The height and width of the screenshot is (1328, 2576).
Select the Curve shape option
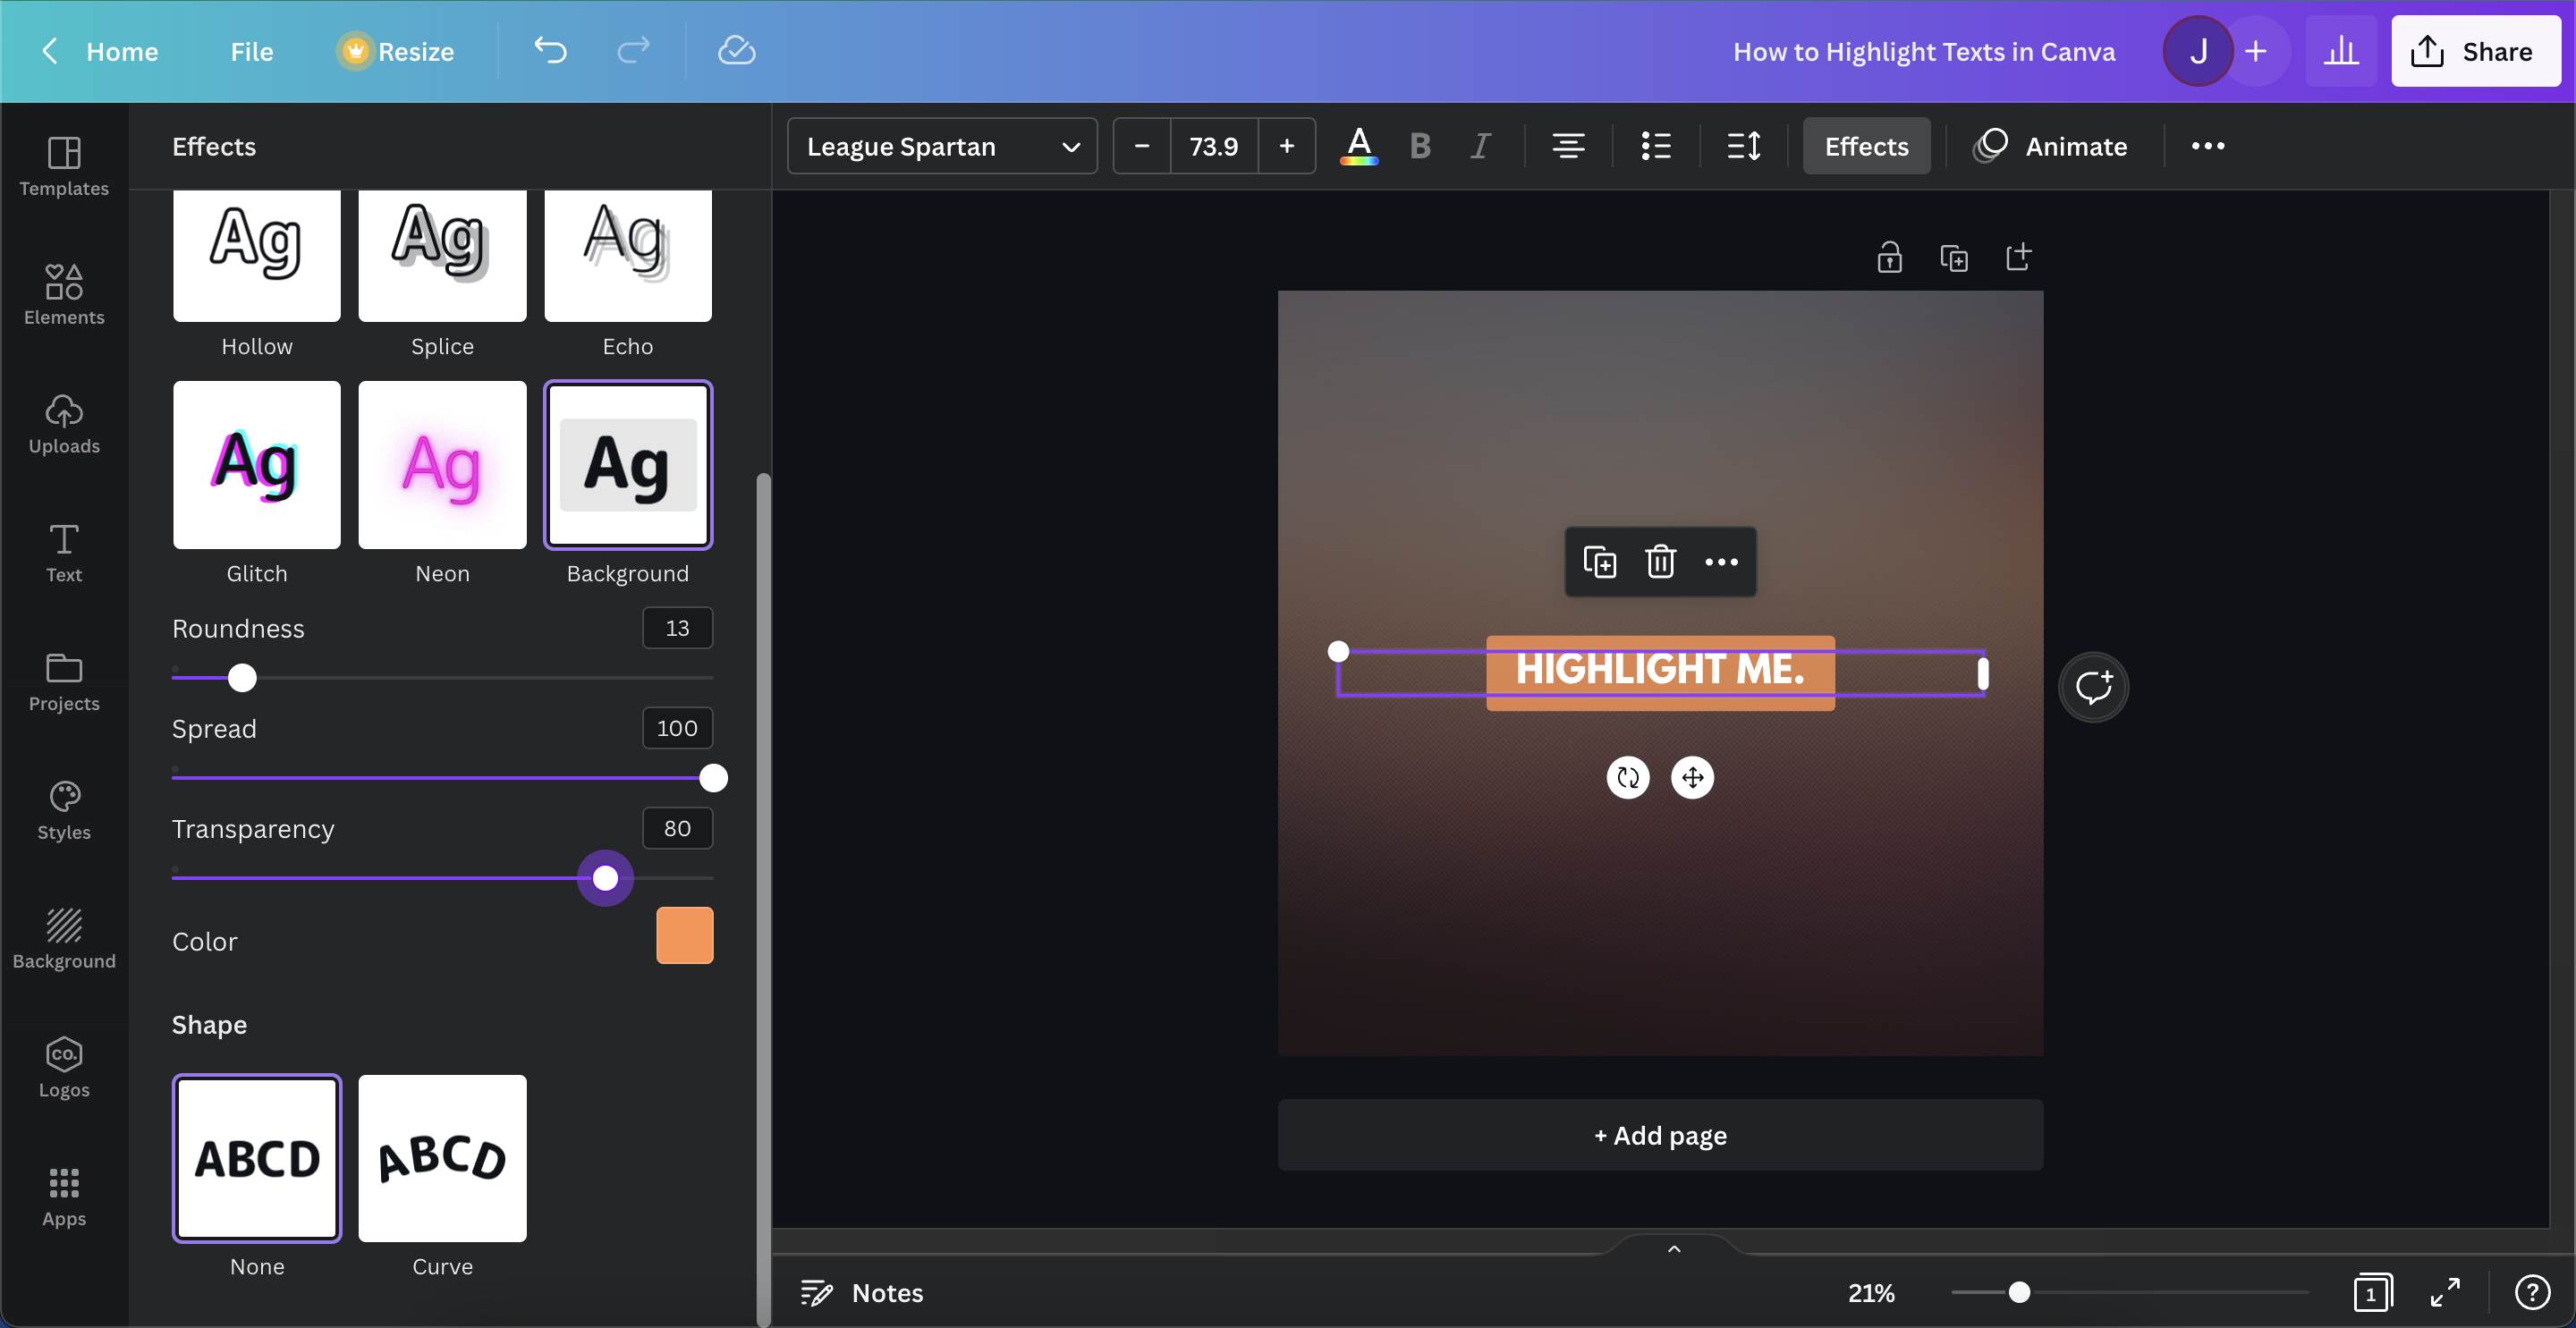[442, 1157]
